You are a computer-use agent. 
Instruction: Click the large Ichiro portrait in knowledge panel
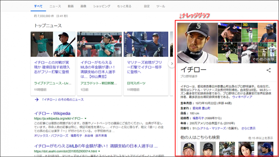(x=197, y=43)
